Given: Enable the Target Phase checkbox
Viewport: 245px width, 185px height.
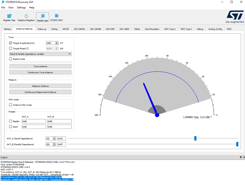Looking at the screenshot, I should (11, 48).
